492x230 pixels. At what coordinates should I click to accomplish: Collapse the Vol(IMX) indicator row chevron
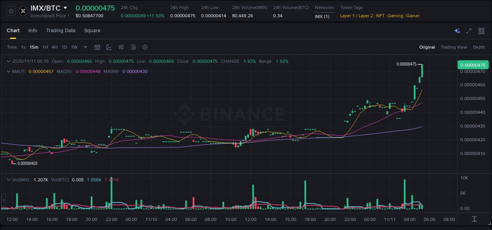(x=8, y=179)
